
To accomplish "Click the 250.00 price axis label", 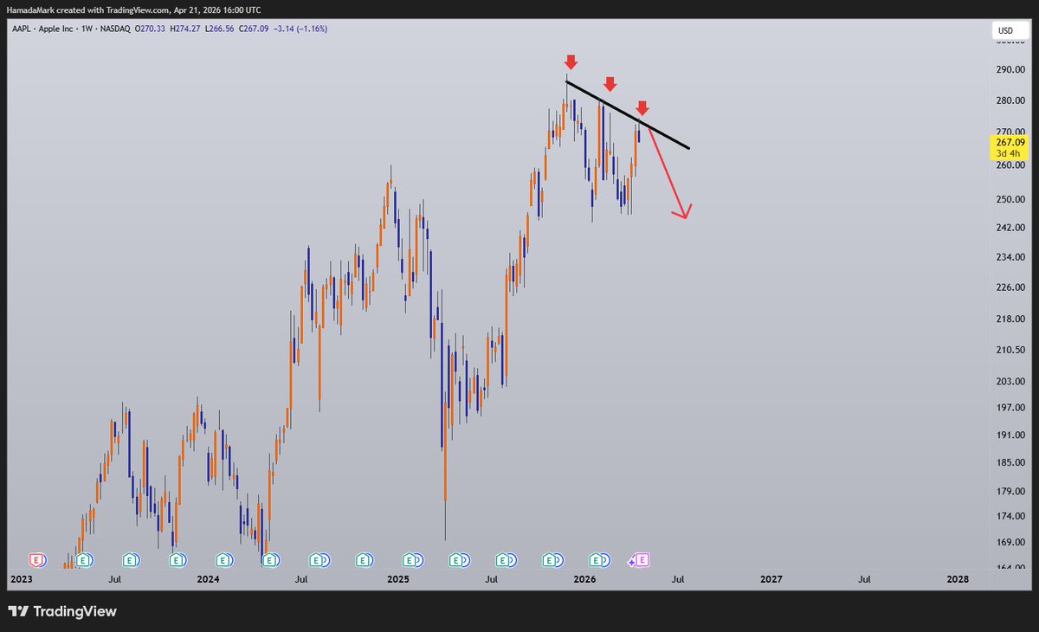I will 1010,200.
